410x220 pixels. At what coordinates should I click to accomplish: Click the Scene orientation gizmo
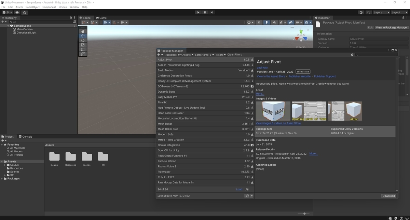[301, 36]
